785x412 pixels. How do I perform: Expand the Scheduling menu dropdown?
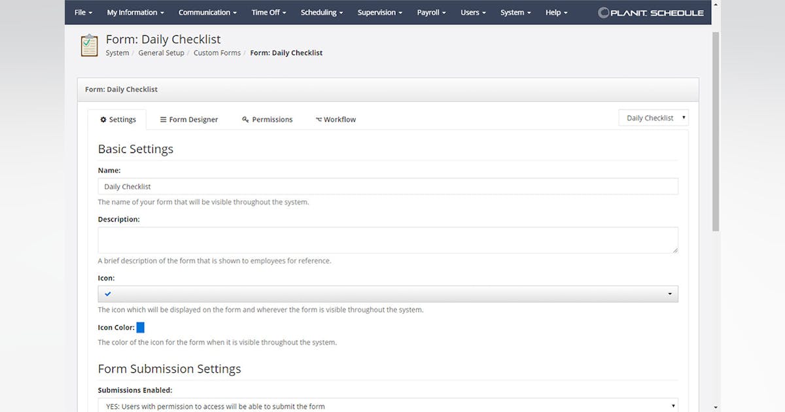tap(321, 12)
